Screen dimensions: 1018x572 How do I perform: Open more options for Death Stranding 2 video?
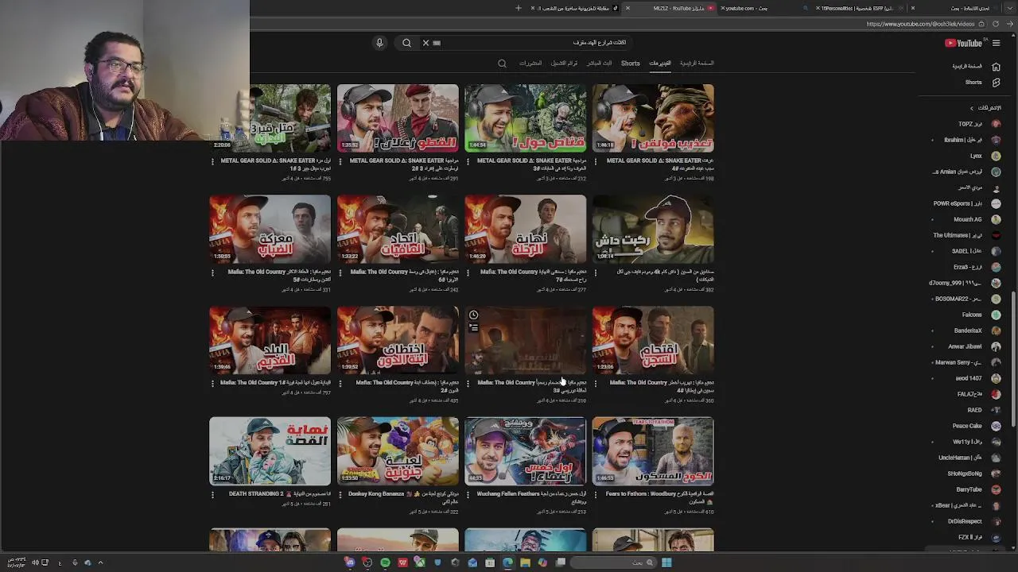pyautogui.click(x=212, y=494)
